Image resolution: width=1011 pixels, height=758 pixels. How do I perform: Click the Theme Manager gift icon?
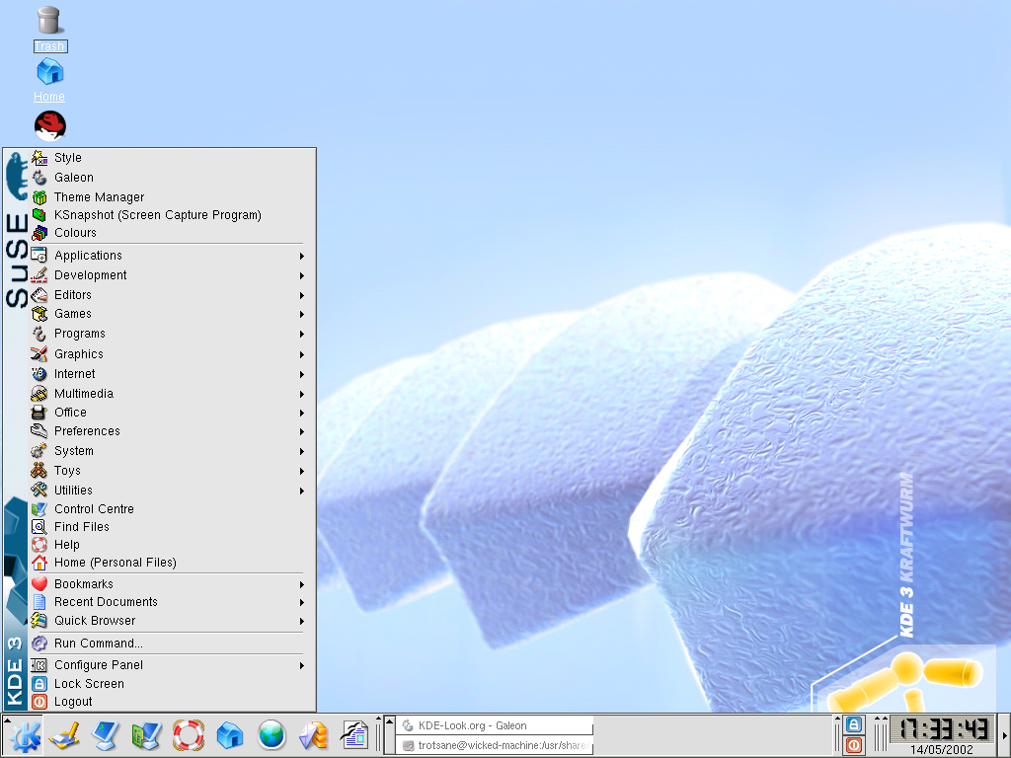(x=39, y=197)
